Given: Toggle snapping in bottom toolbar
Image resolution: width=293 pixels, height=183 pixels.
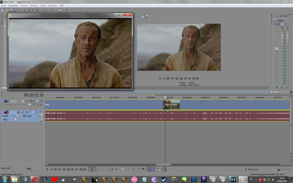Looking at the screenshot, I should tap(148, 170).
